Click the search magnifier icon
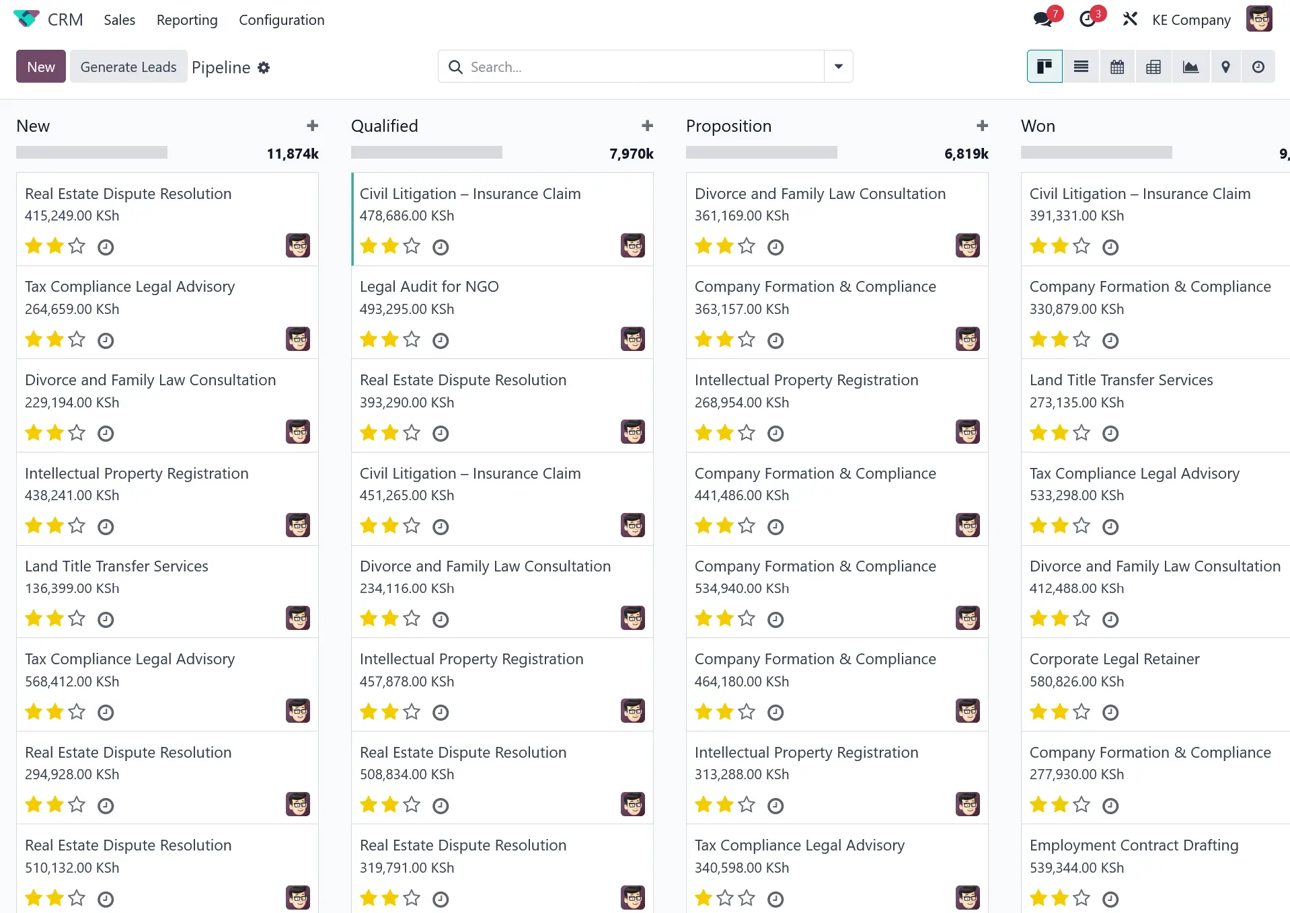 pyautogui.click(x=455, y=67)
